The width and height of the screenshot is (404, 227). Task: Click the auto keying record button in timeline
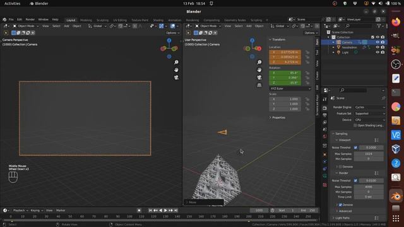(x=139, y=210)
